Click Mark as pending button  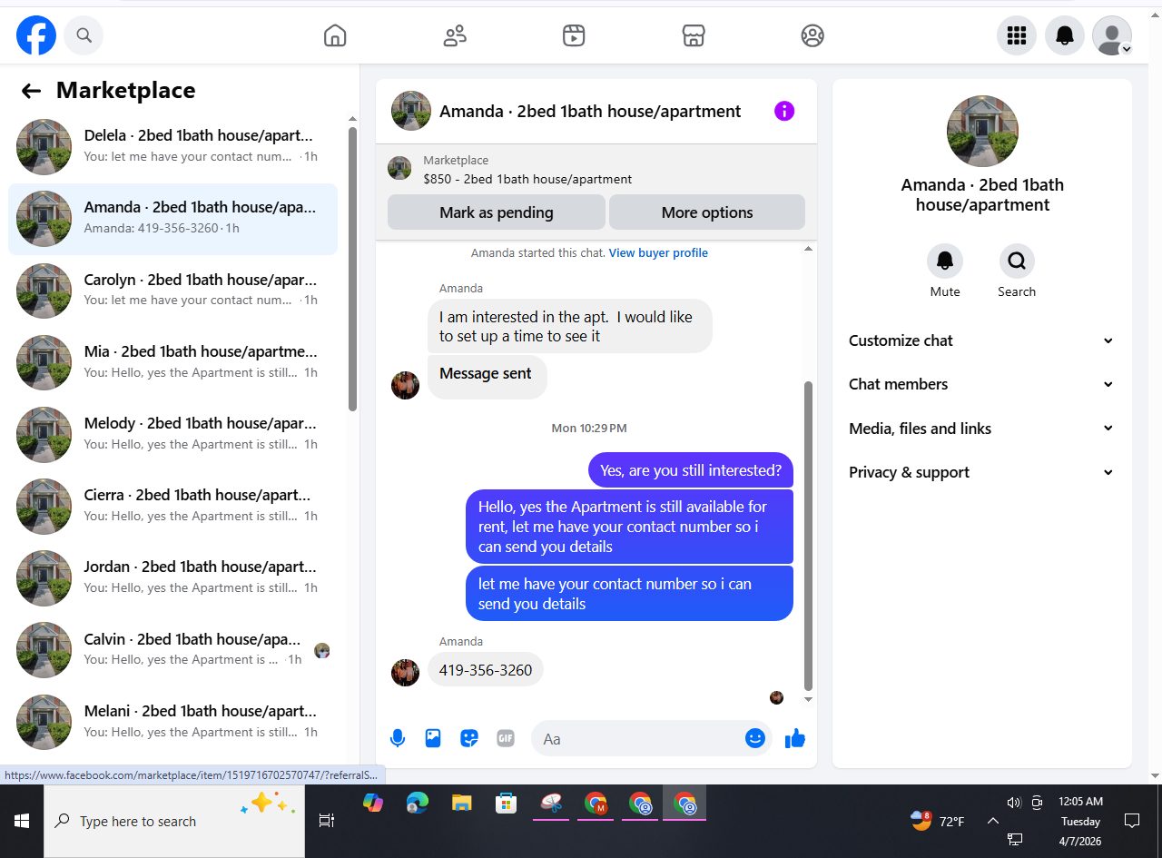tap(497, 212)
